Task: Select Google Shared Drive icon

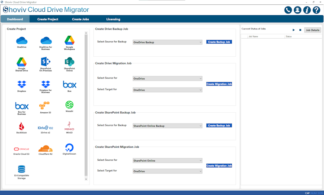Action: tap(22, 62)
